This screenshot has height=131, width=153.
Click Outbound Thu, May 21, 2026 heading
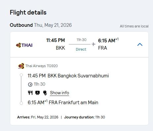41,25
